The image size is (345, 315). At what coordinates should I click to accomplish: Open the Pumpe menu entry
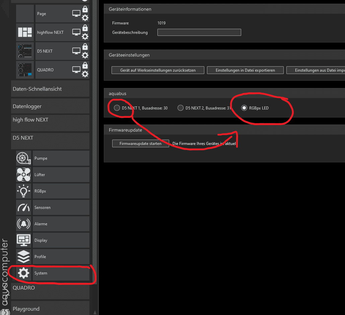click(x=61, y=158)
